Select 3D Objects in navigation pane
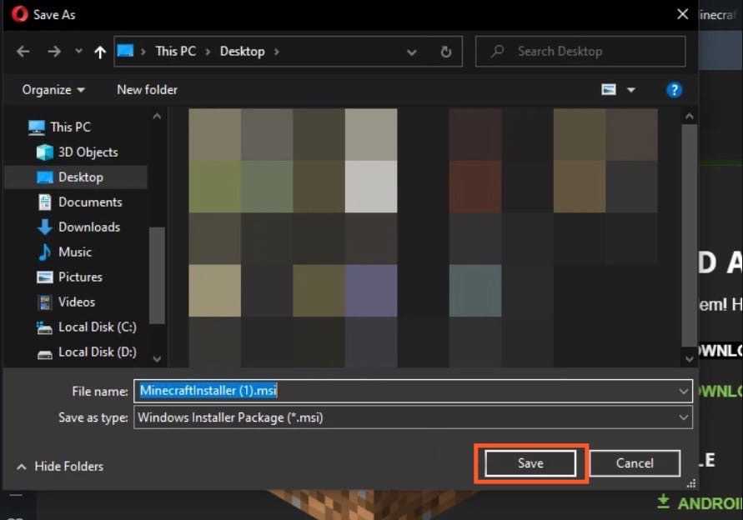The height and width of the screenshot is (520, 743). pyautogui.click(x=88, y=152)
